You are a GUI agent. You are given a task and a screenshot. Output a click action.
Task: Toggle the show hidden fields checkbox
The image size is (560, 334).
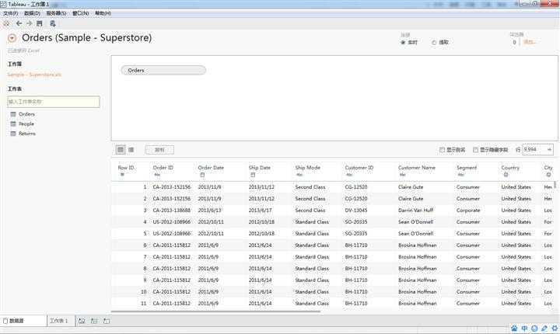click(475, 150)
